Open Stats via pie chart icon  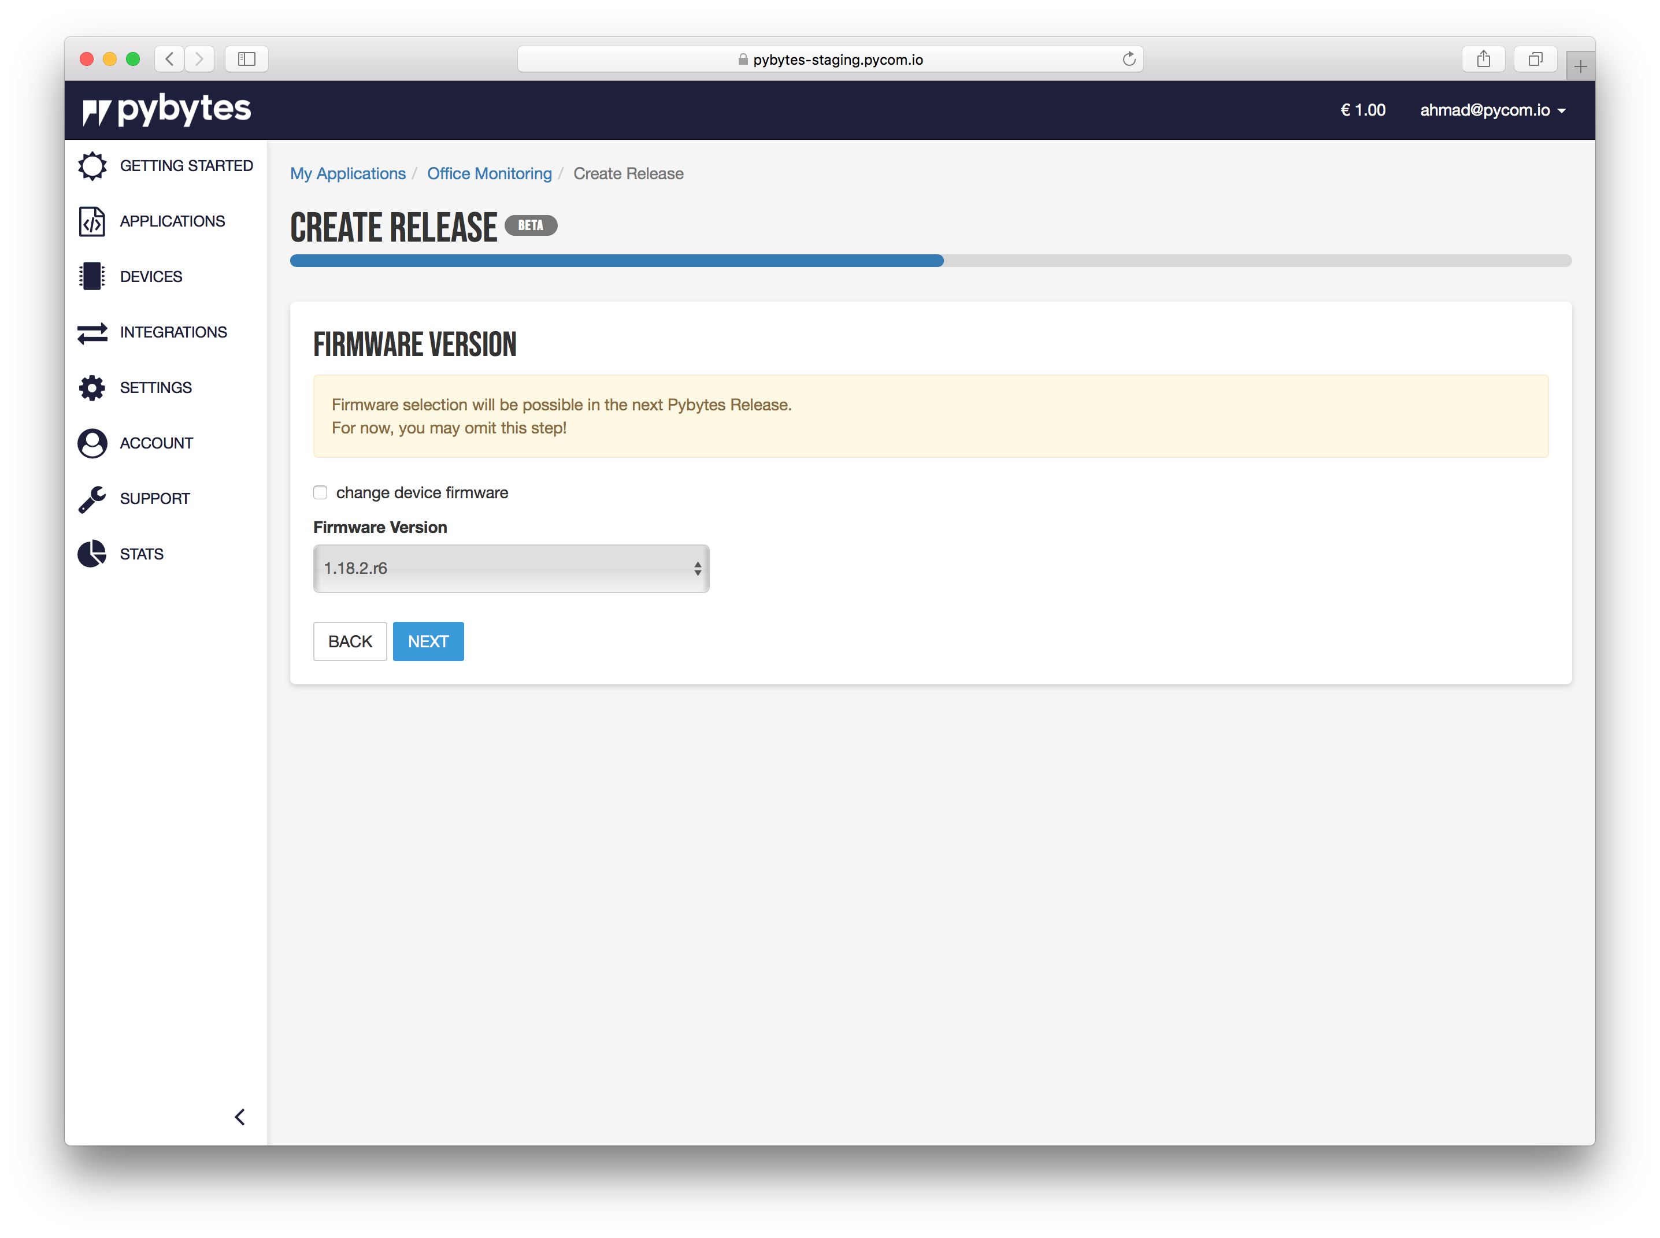coord(92,554)
